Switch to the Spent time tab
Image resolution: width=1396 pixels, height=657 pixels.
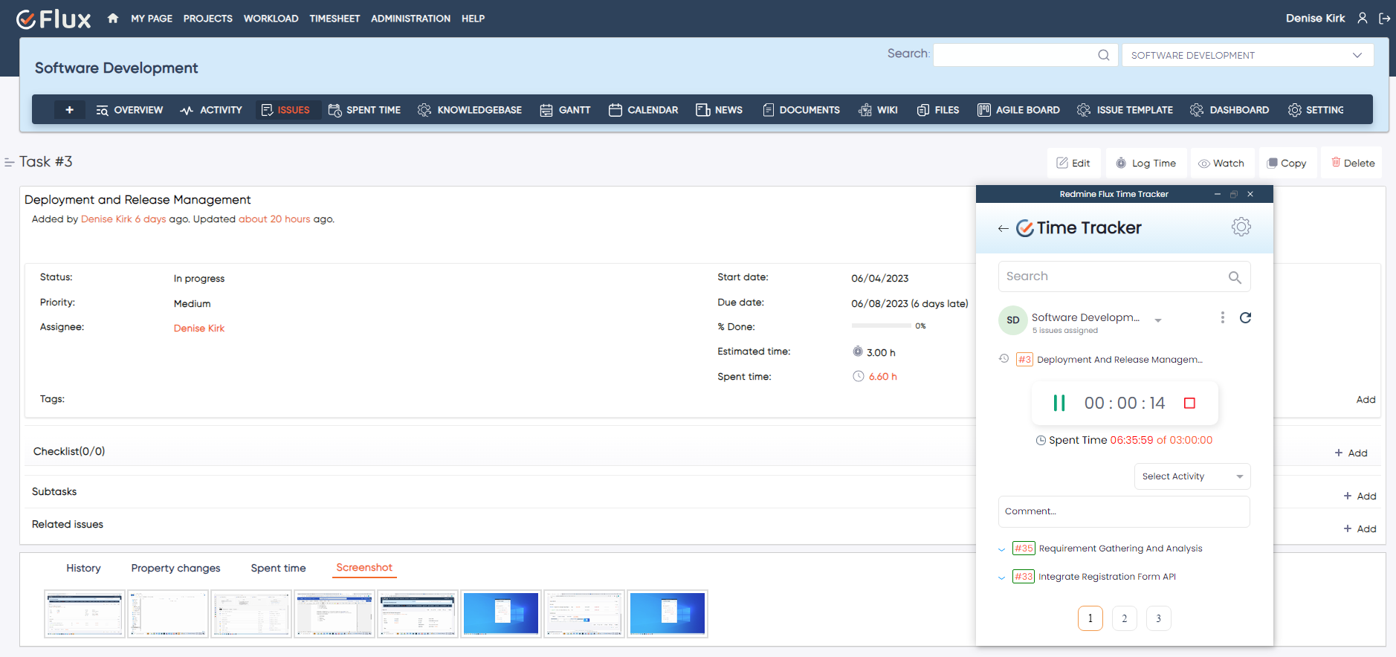(x=278, y=569)
